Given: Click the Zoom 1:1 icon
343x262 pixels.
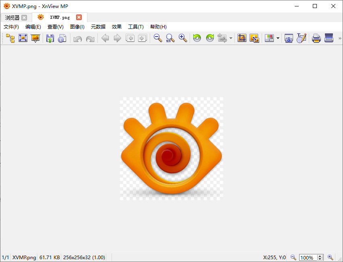Looking at the screenshot, I should pos(169,38).
